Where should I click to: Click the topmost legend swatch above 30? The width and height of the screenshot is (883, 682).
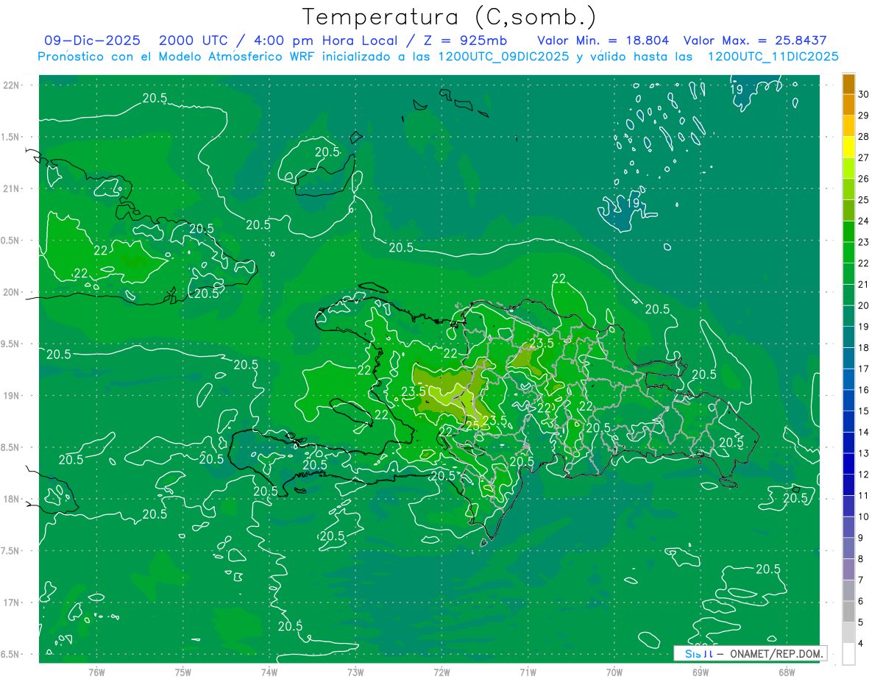pos(848,84)
